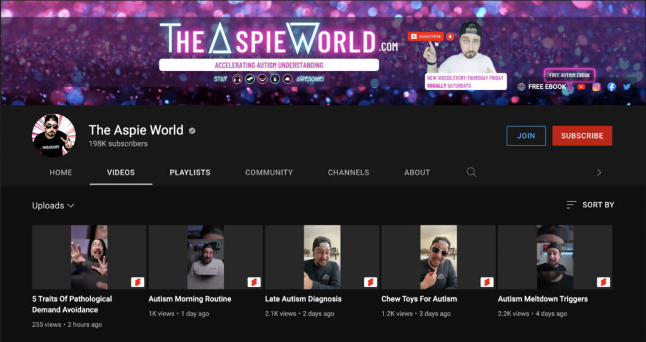Go to the Community tab
This screenshot has width=646, height=342.
(x=269, y=173)
